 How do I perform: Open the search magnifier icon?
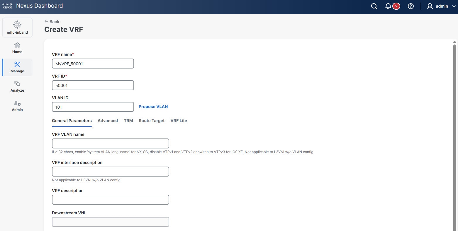374,6
